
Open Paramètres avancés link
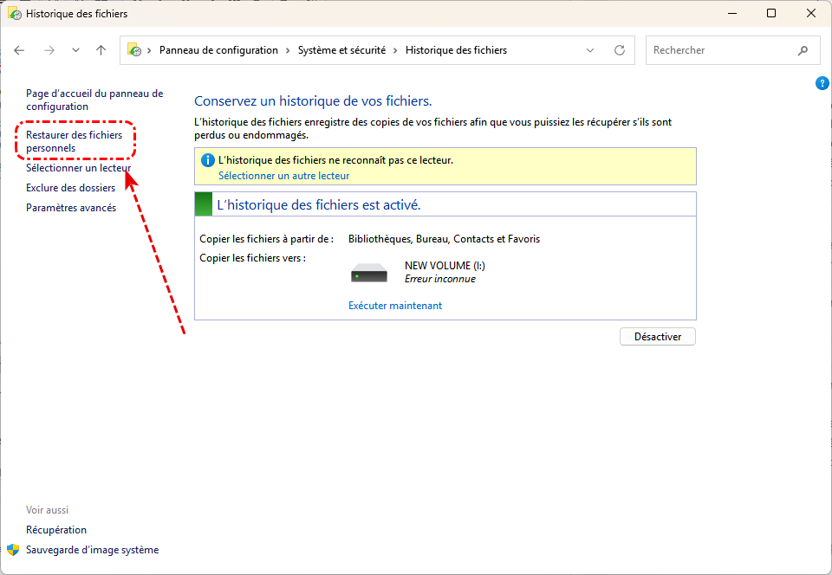(71, 208)
